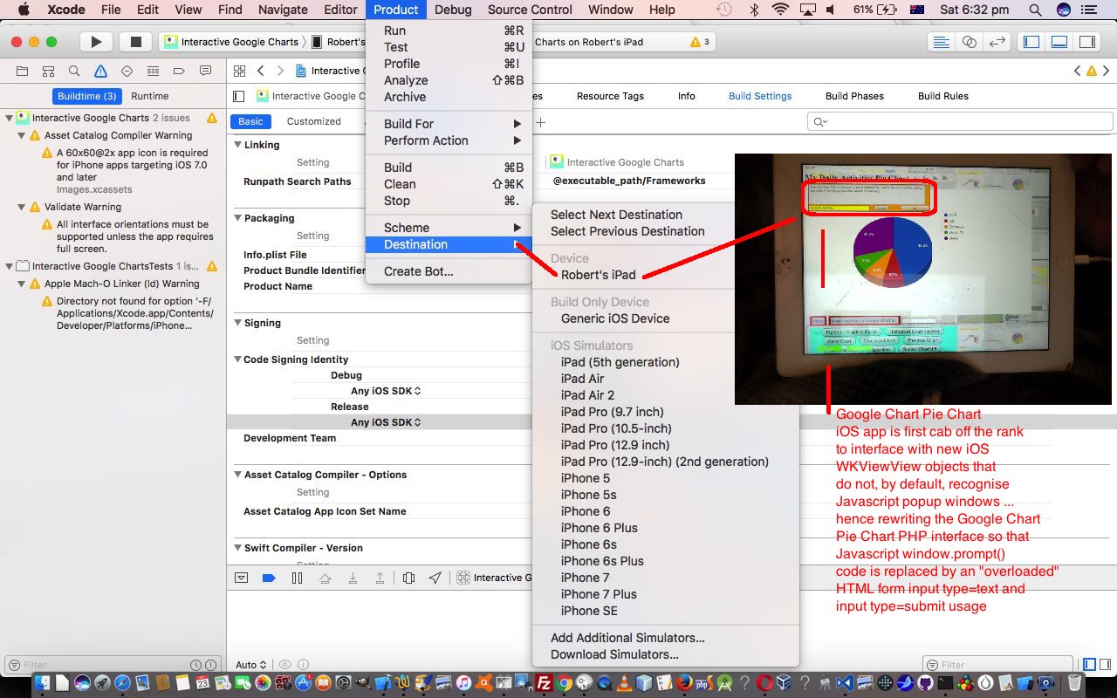
Task: Toggle Quick Look eye icon in variables view
Action: (x=284, y=665)
